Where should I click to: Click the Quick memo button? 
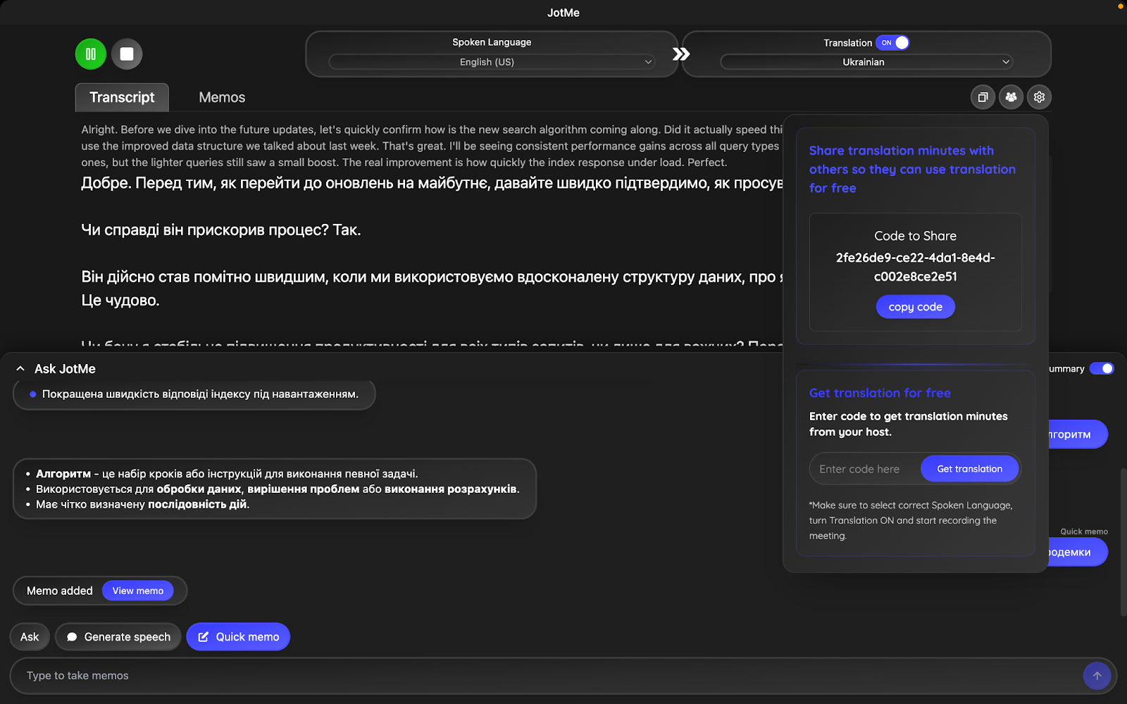click(238, 637)
